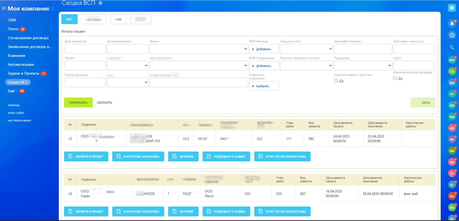
Task: Focus the Дата работ (вывоз) с field
Action: click(x=363, y=49)
